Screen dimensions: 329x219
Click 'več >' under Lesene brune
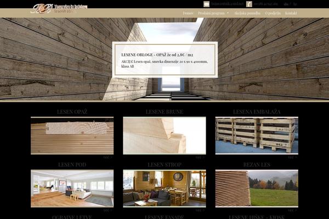coord(200,157)
